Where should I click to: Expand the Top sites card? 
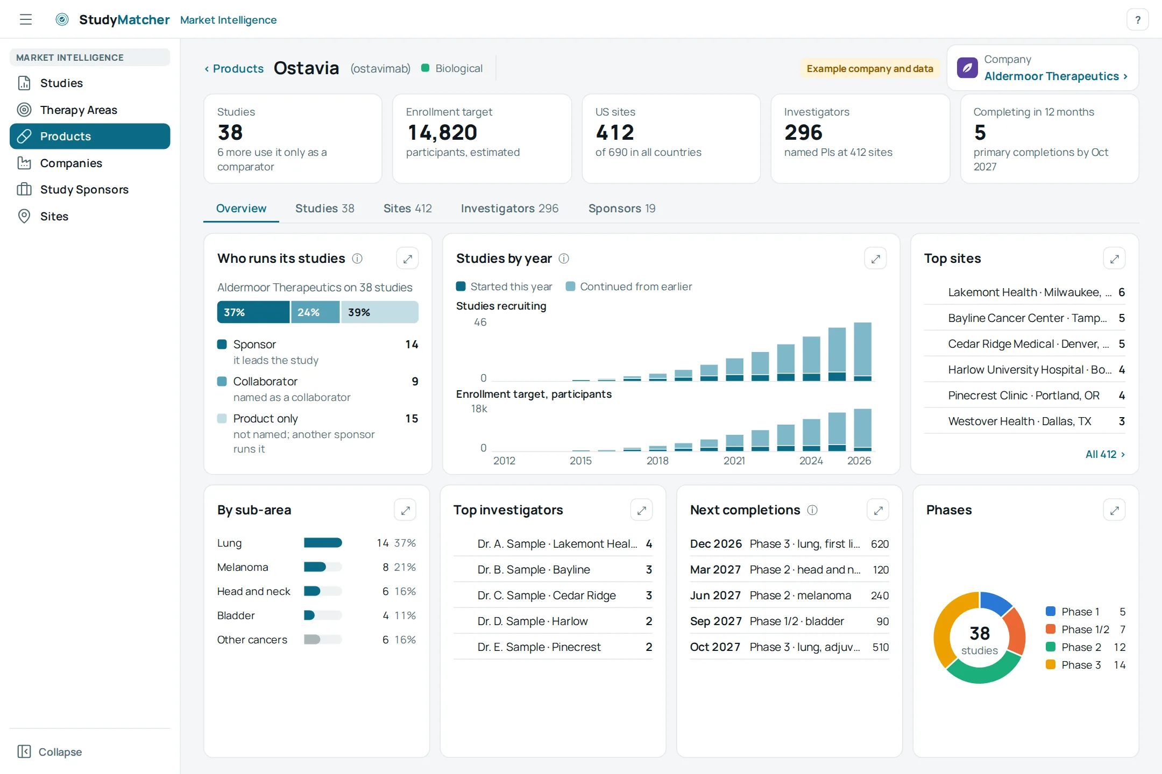[1114, 259]
